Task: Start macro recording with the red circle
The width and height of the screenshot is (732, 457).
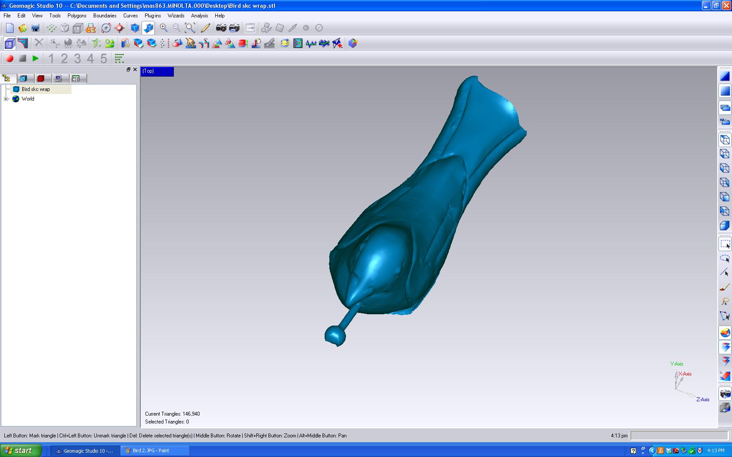Action: 10,58
